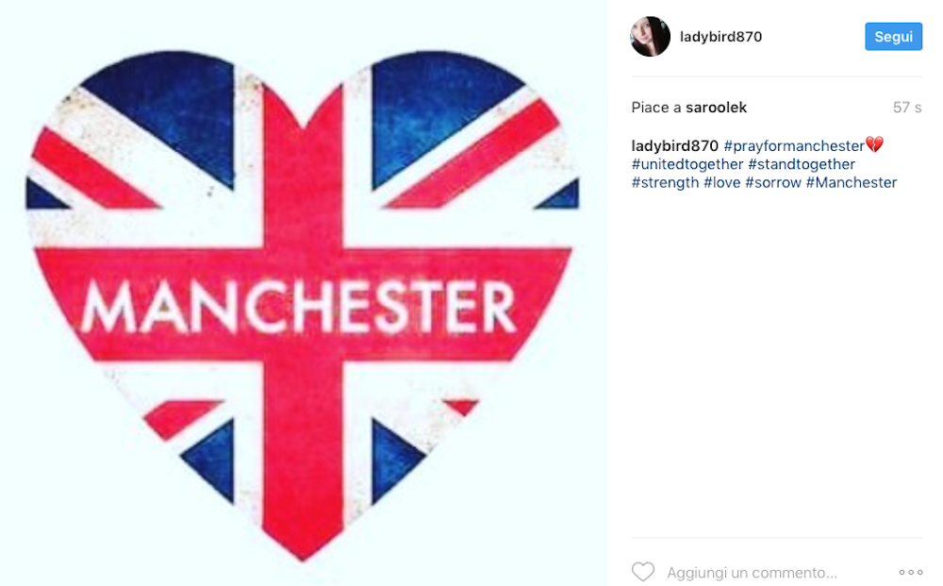Click the 57 s post timestamp
The image size is (943, 586).
907,107
